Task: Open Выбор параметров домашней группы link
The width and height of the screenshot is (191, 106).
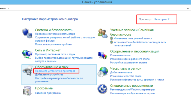Action: [64, 60]
